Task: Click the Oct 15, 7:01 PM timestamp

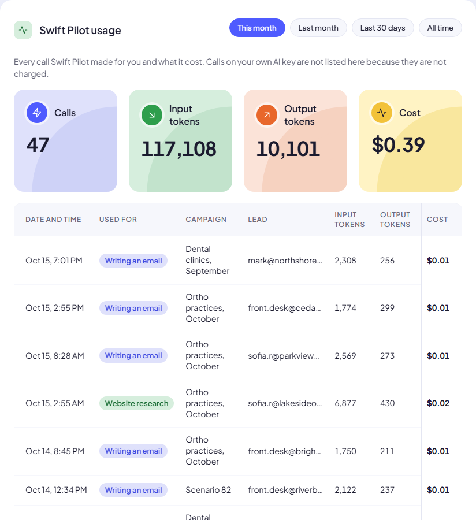Action: (54, 261)
